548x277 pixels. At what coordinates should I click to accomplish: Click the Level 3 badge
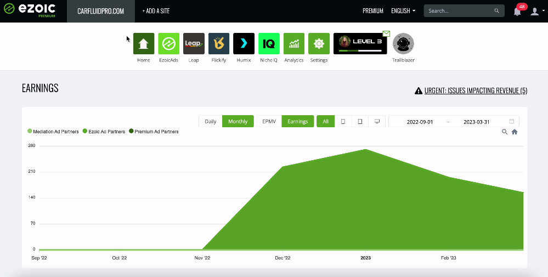(x=360, y=44)
